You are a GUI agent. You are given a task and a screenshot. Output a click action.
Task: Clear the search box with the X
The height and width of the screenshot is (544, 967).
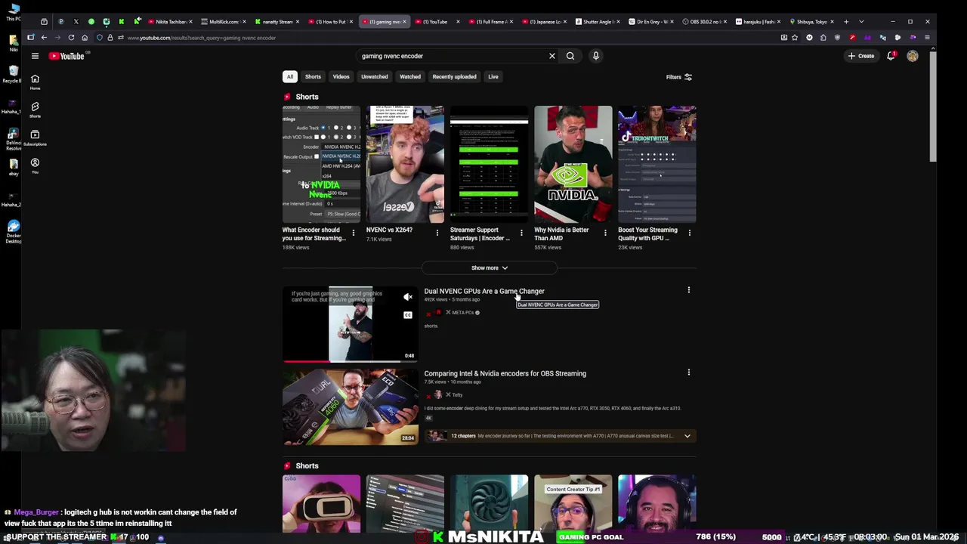pos(552,56)
